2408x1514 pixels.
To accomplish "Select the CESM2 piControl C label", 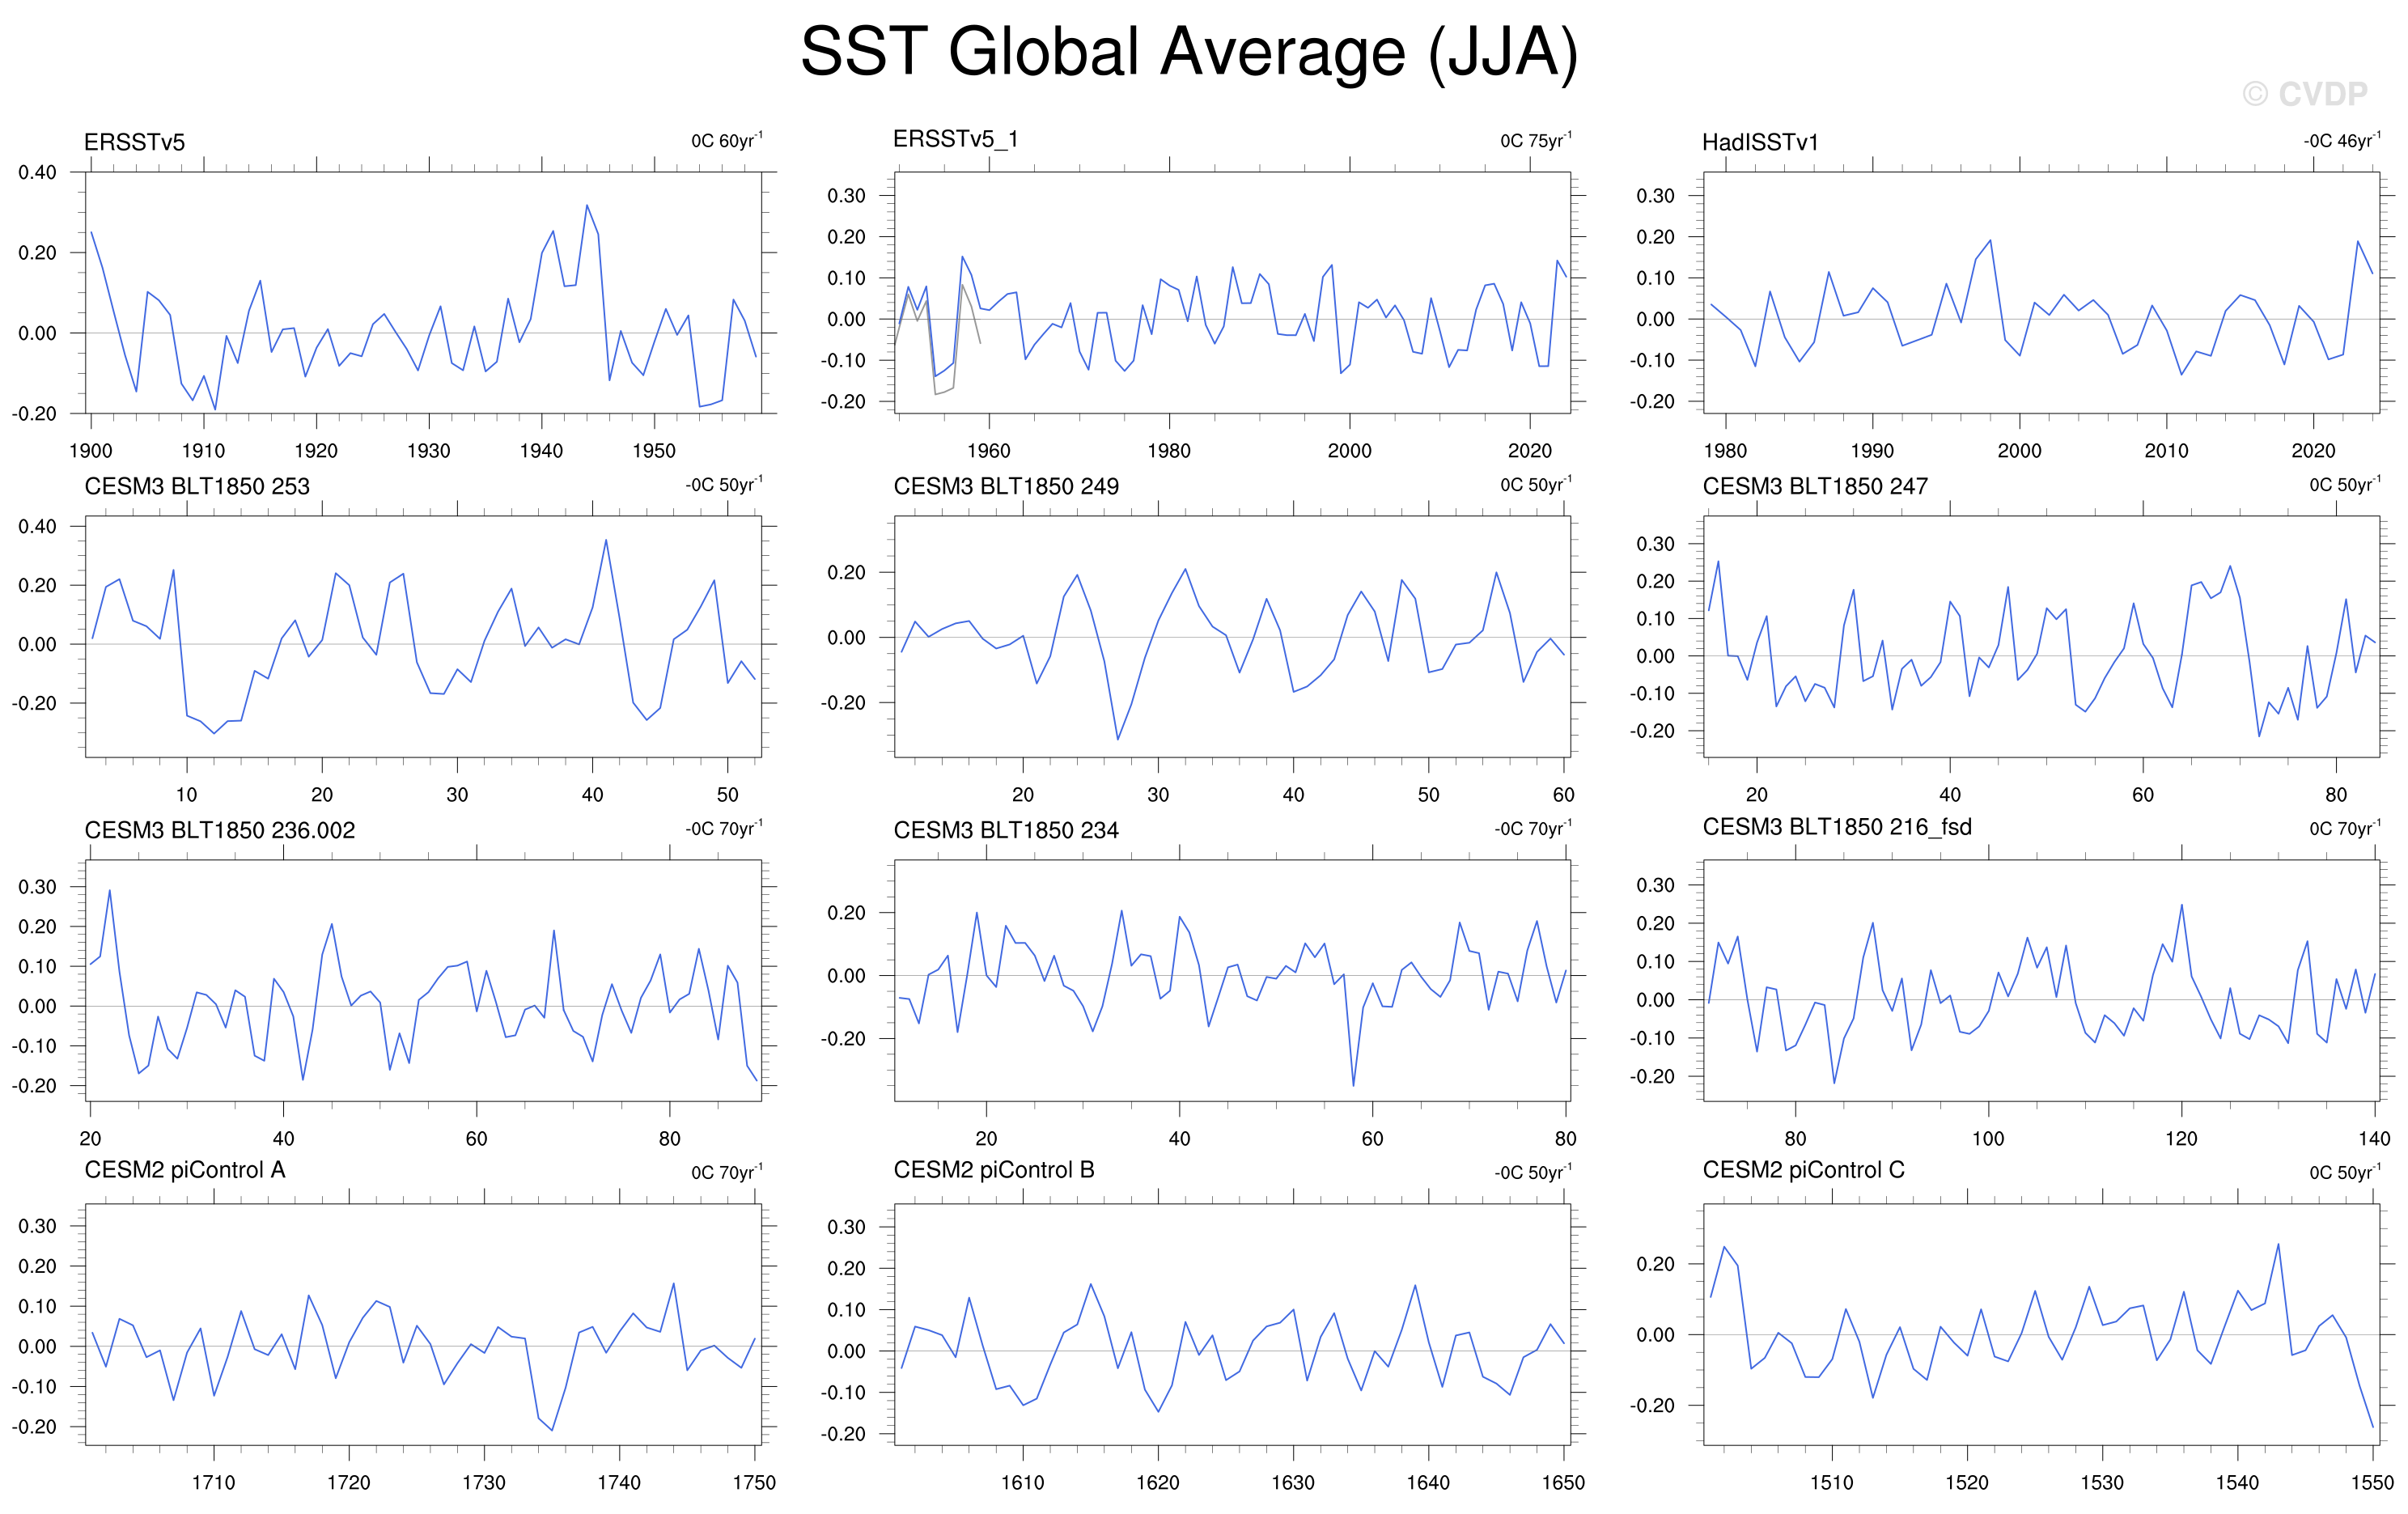I will [x=1803, y=1170].
